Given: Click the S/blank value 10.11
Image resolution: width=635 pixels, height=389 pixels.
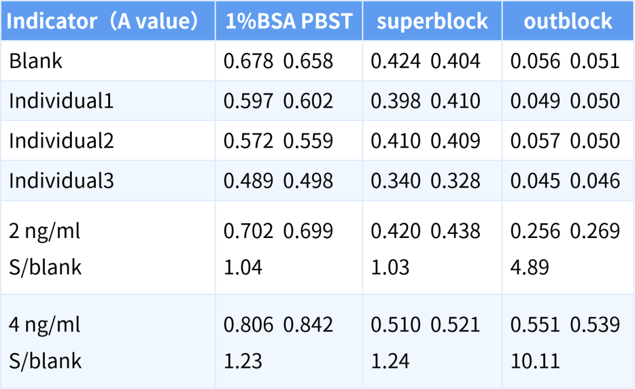Looking at the screenshot, I should [535, 360].
